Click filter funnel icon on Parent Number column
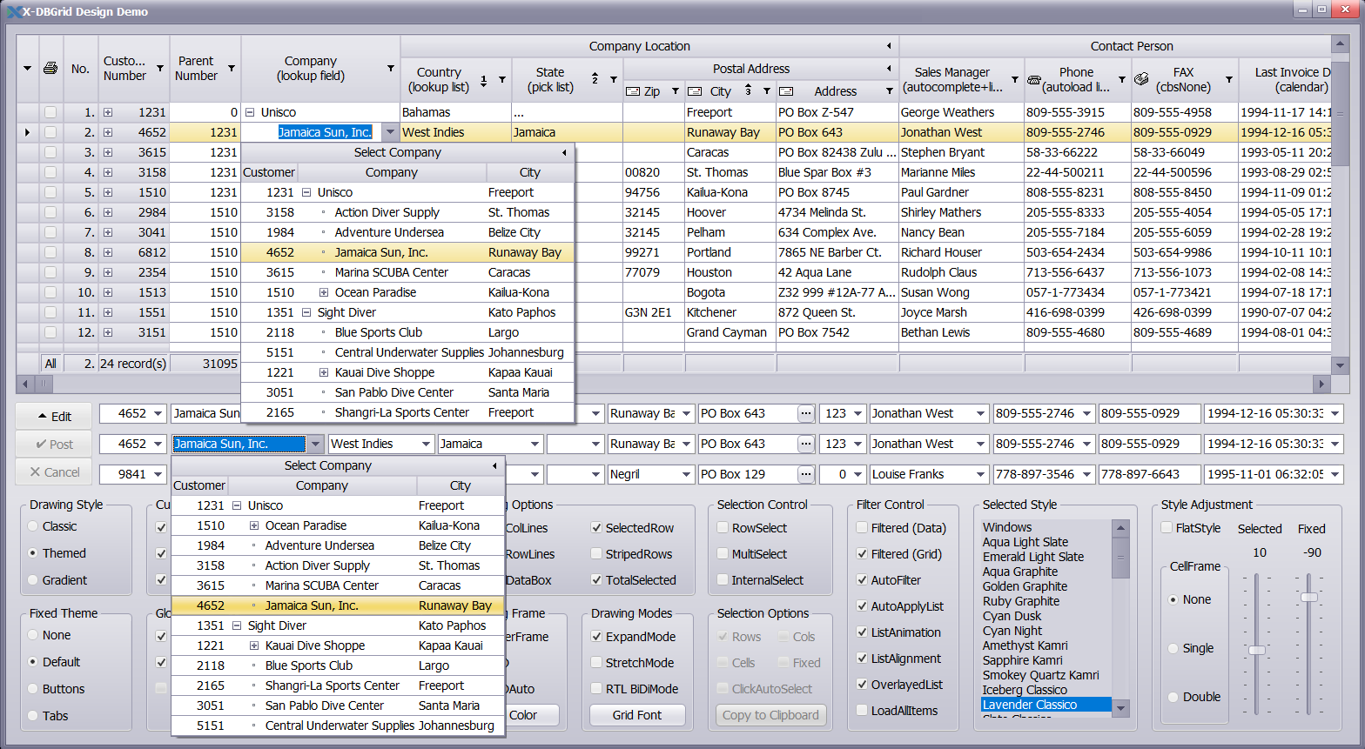The width and height of the screenshot is (1365, 749). coord(231,68)
